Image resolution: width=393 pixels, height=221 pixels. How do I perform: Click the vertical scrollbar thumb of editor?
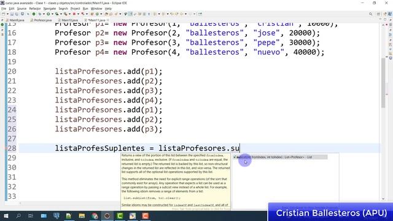383,83
